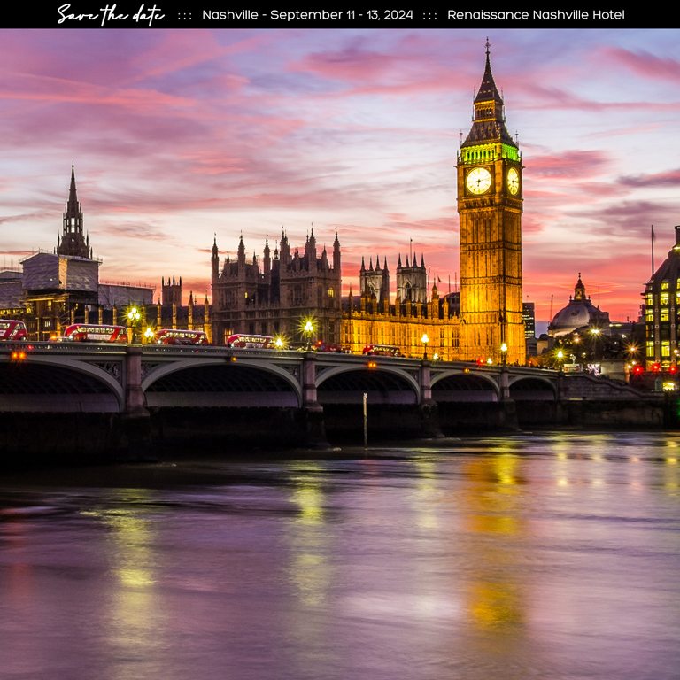The width and height of the screenshot is (680, 680).
Task: Click 'Nashville - September 11 - 13, 2024' text
Action: (307, 15)
